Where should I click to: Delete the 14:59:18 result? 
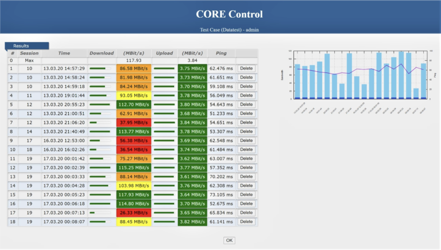click(246, 86)
